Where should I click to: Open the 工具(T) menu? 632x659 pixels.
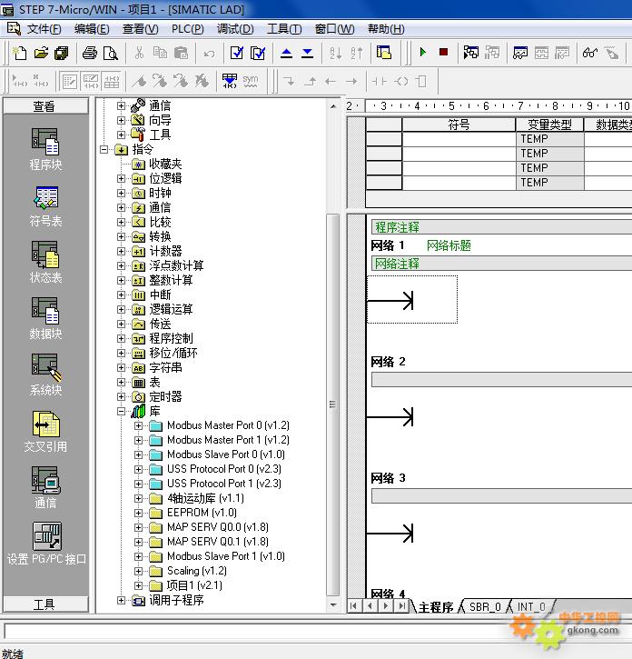284,29
